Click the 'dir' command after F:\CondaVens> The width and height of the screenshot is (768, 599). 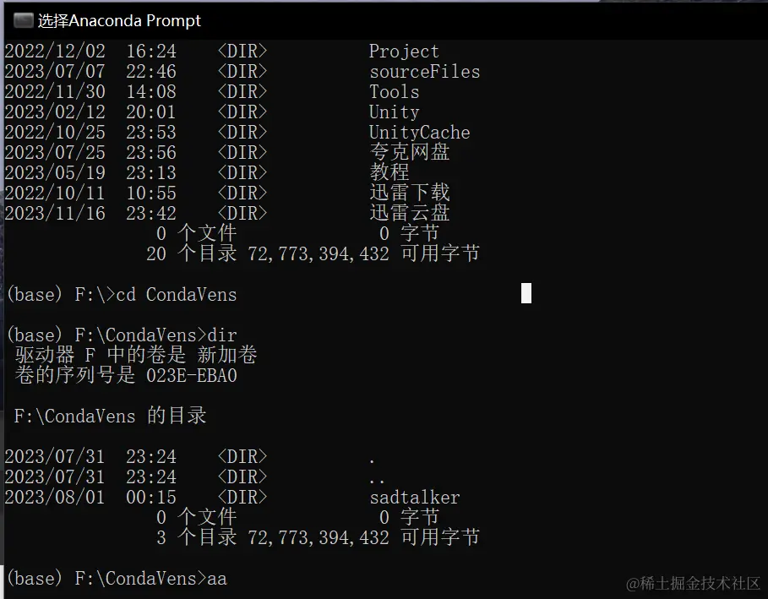point(222,335)
